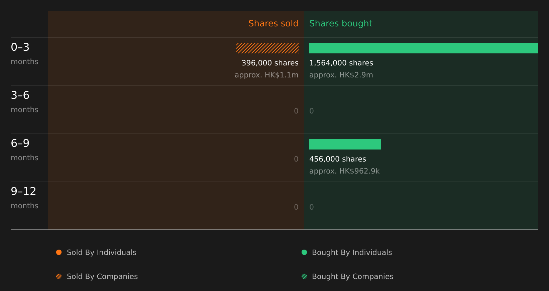The image size is (549, 291).
Task: Click the 3–6 months row label
Action: (x=24, y=102)
